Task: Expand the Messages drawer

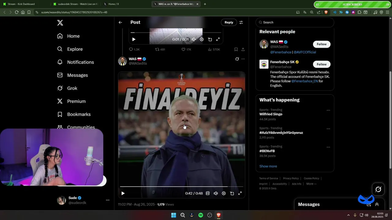Action: 377,204
